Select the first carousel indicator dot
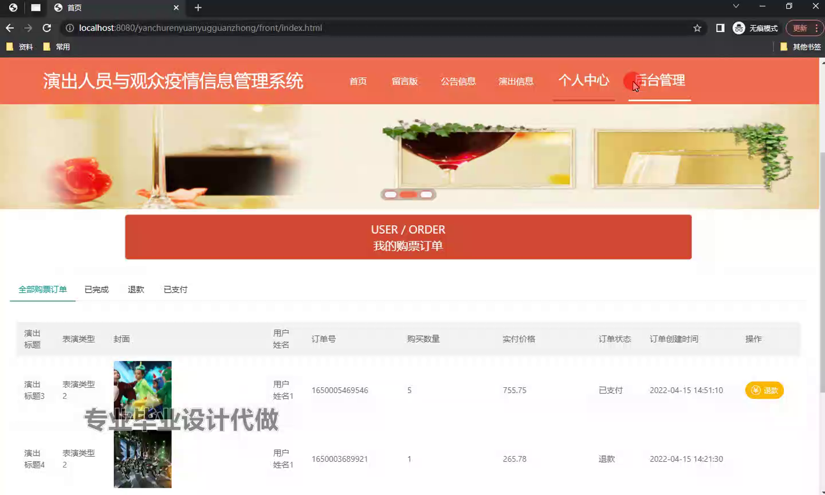This screenshot has height=495, width=825. pos(391,195)
